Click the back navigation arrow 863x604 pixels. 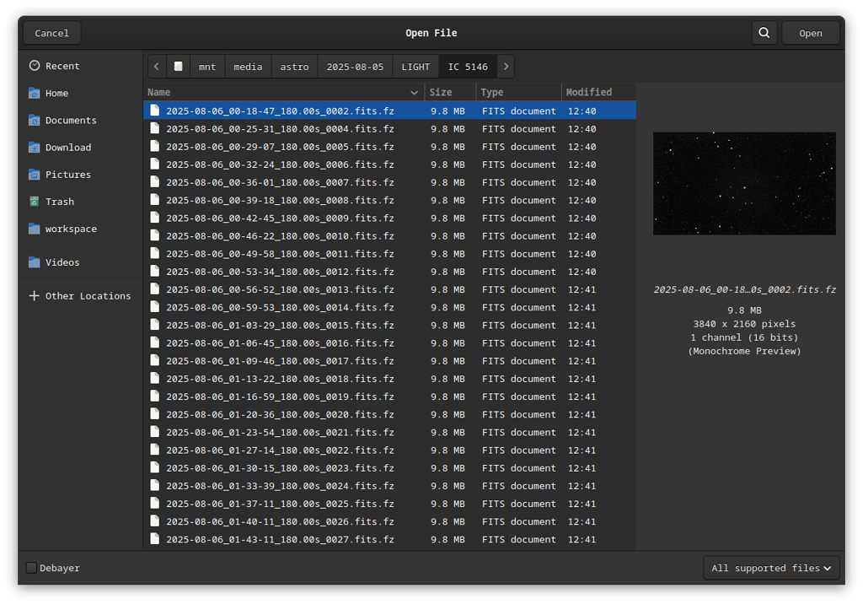coord(157,66)
